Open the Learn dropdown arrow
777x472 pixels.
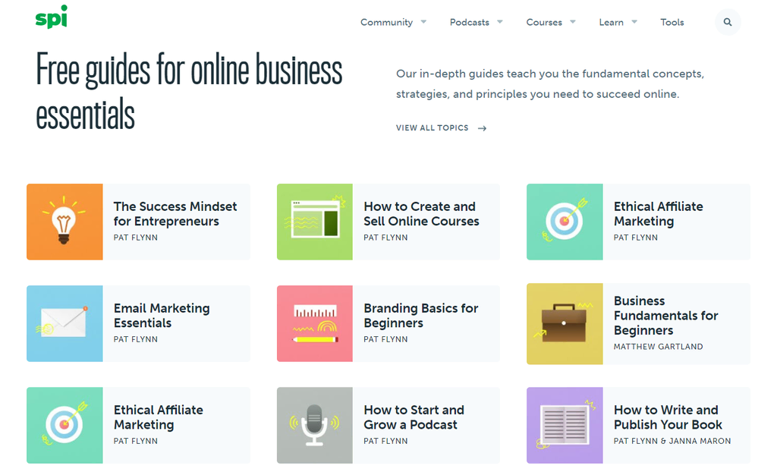pos(634,22)
